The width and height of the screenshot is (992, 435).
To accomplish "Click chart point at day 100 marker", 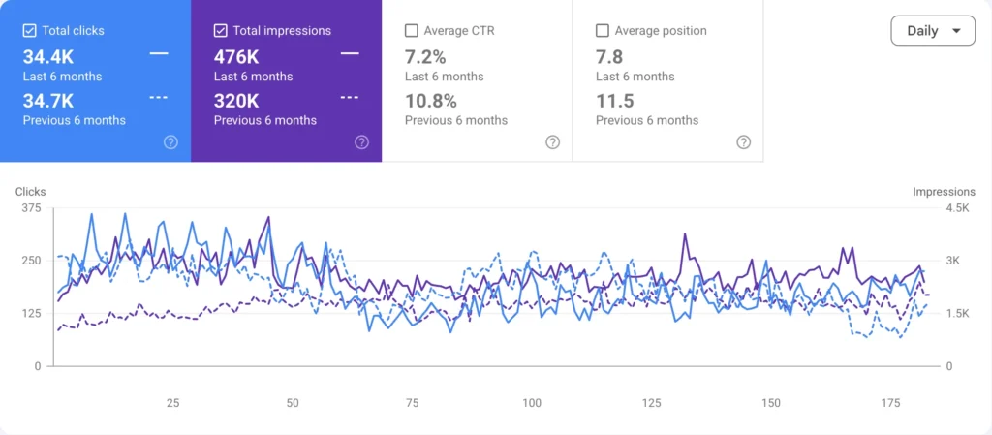I will point(532,403).
